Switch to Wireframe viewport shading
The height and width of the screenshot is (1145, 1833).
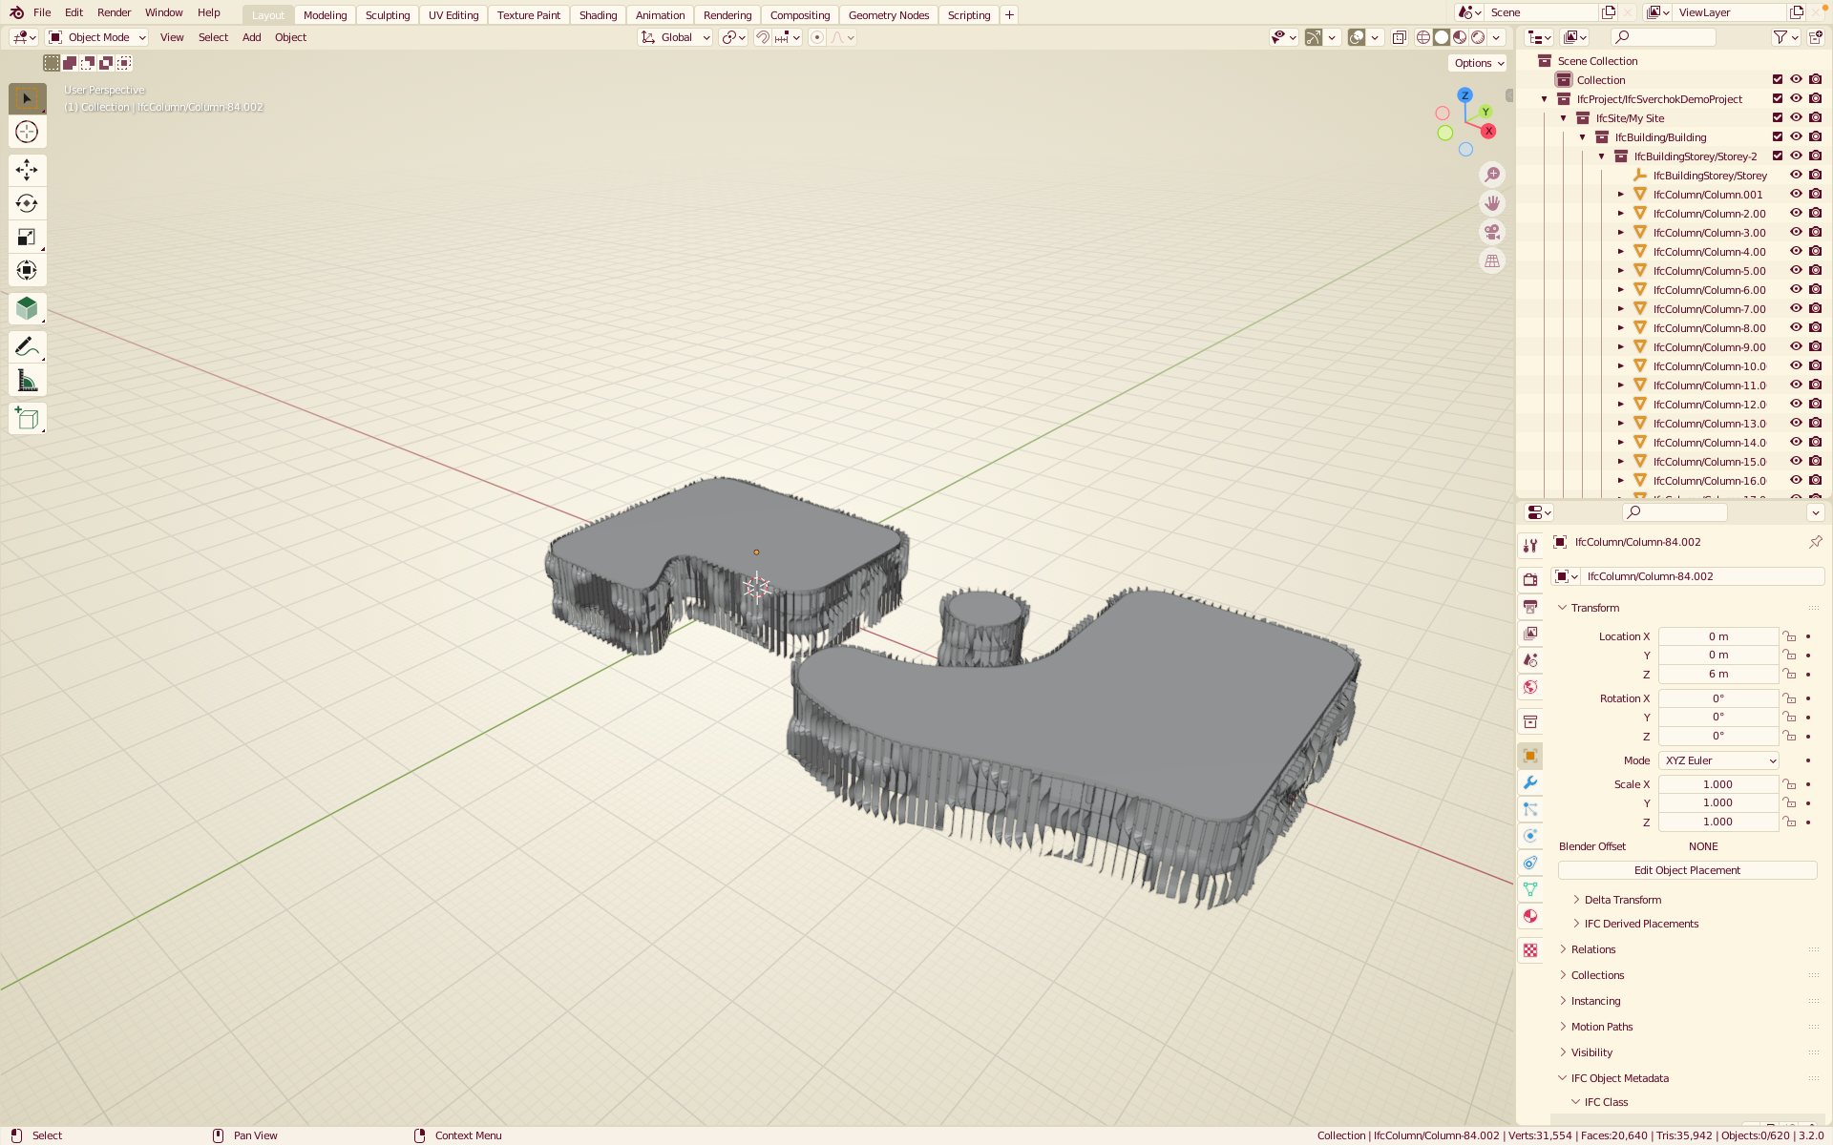tap(1423, 37)
